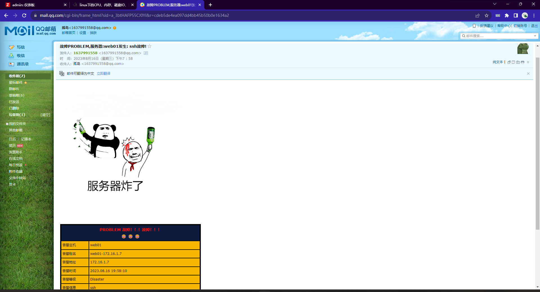Open a new browser tab

tap(210, 5)
